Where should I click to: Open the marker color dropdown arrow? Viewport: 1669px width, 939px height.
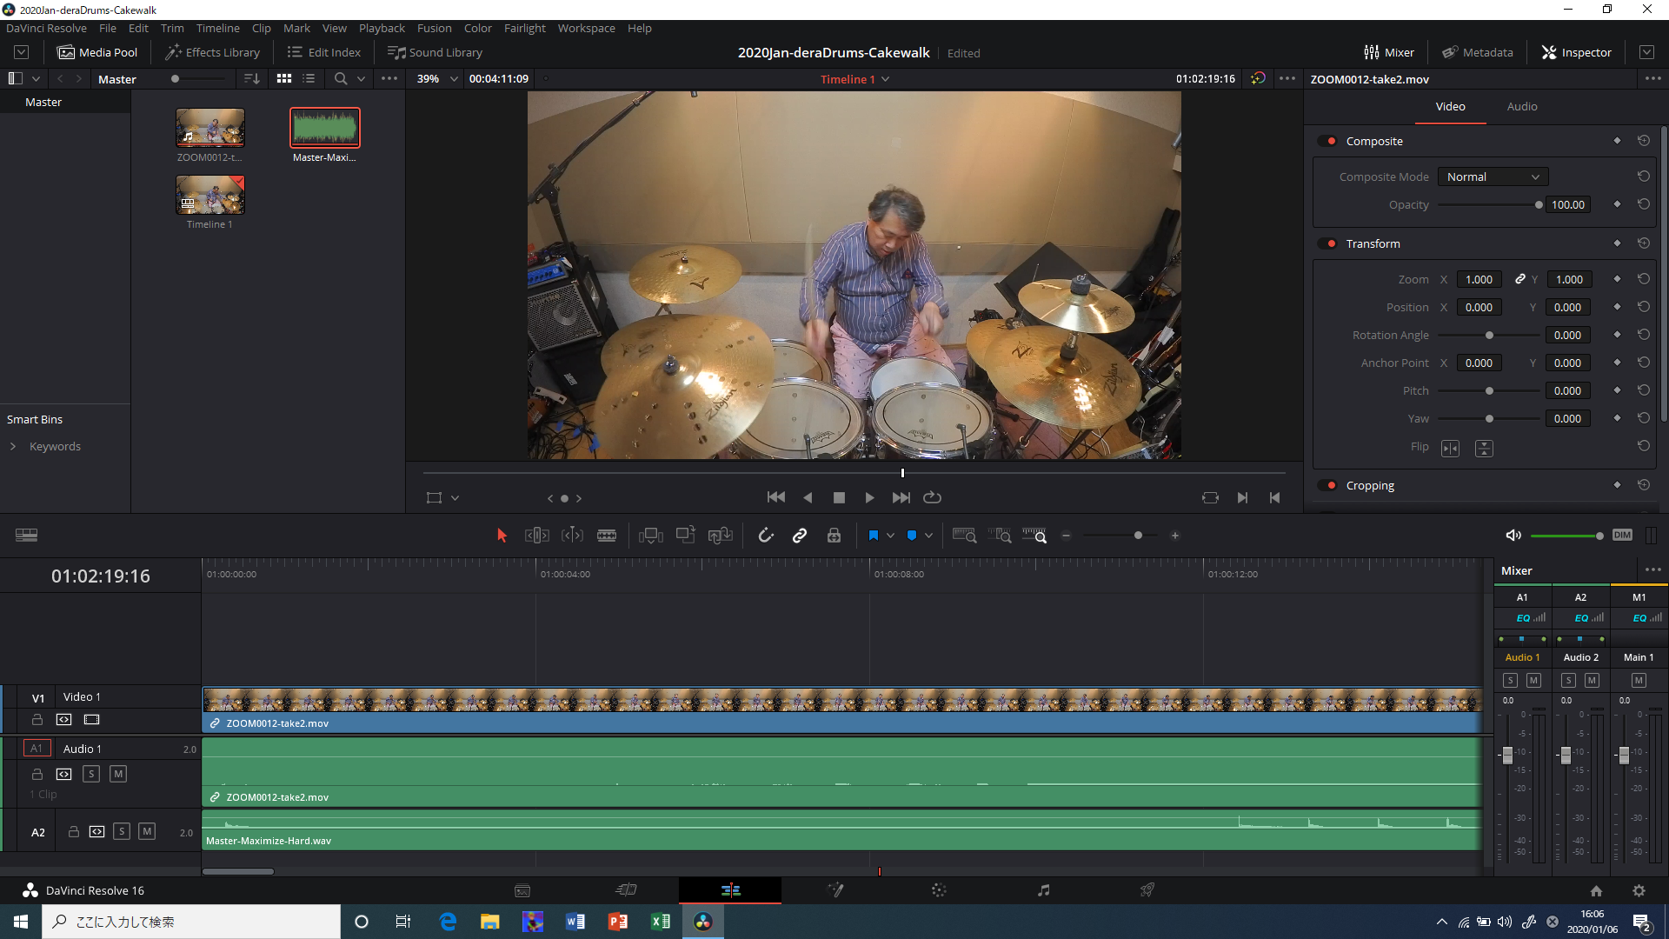(x=928, y=536)
